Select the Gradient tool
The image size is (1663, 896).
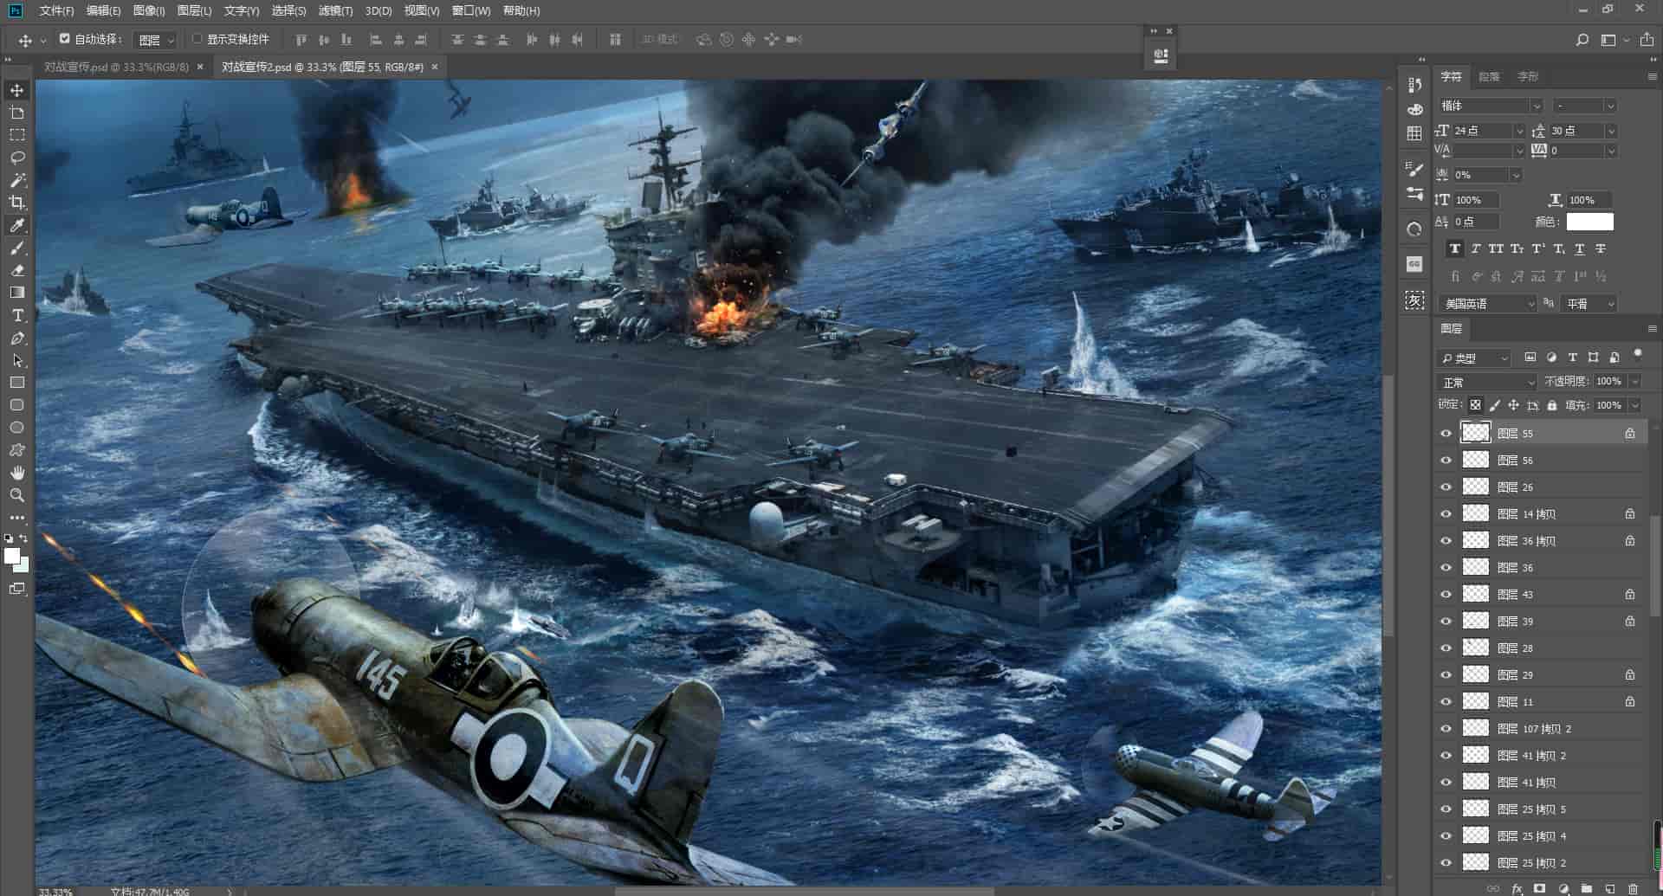click(x=17, y=293)
